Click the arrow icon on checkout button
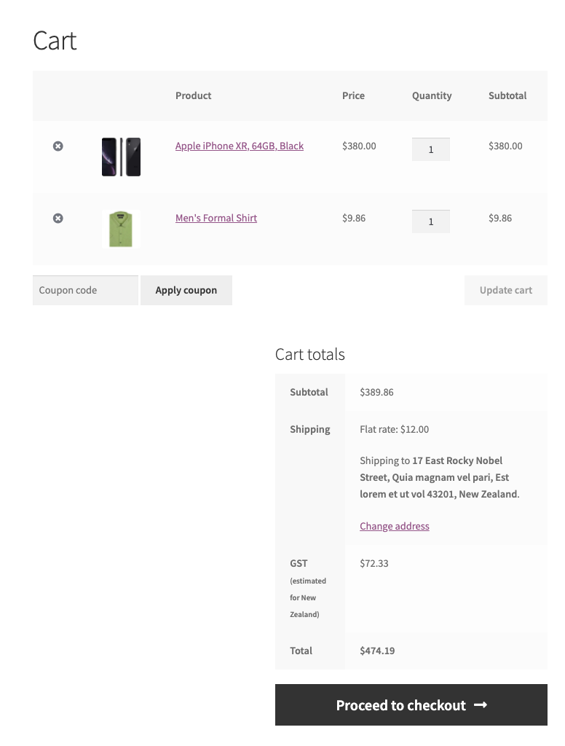The width and height of the screenshot is (565, 746). tap(481, 705)
